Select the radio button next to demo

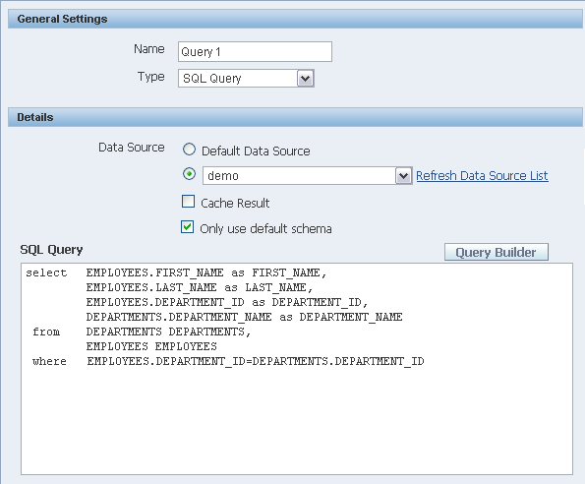(x=189, y=174)
